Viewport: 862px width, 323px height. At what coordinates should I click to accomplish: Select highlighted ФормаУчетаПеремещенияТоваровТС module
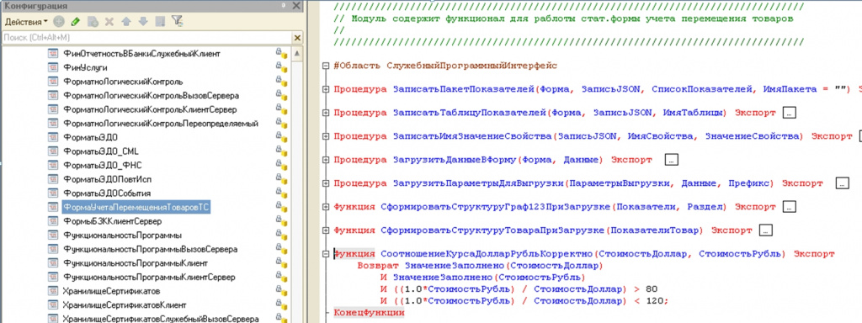tap(136, 208)
